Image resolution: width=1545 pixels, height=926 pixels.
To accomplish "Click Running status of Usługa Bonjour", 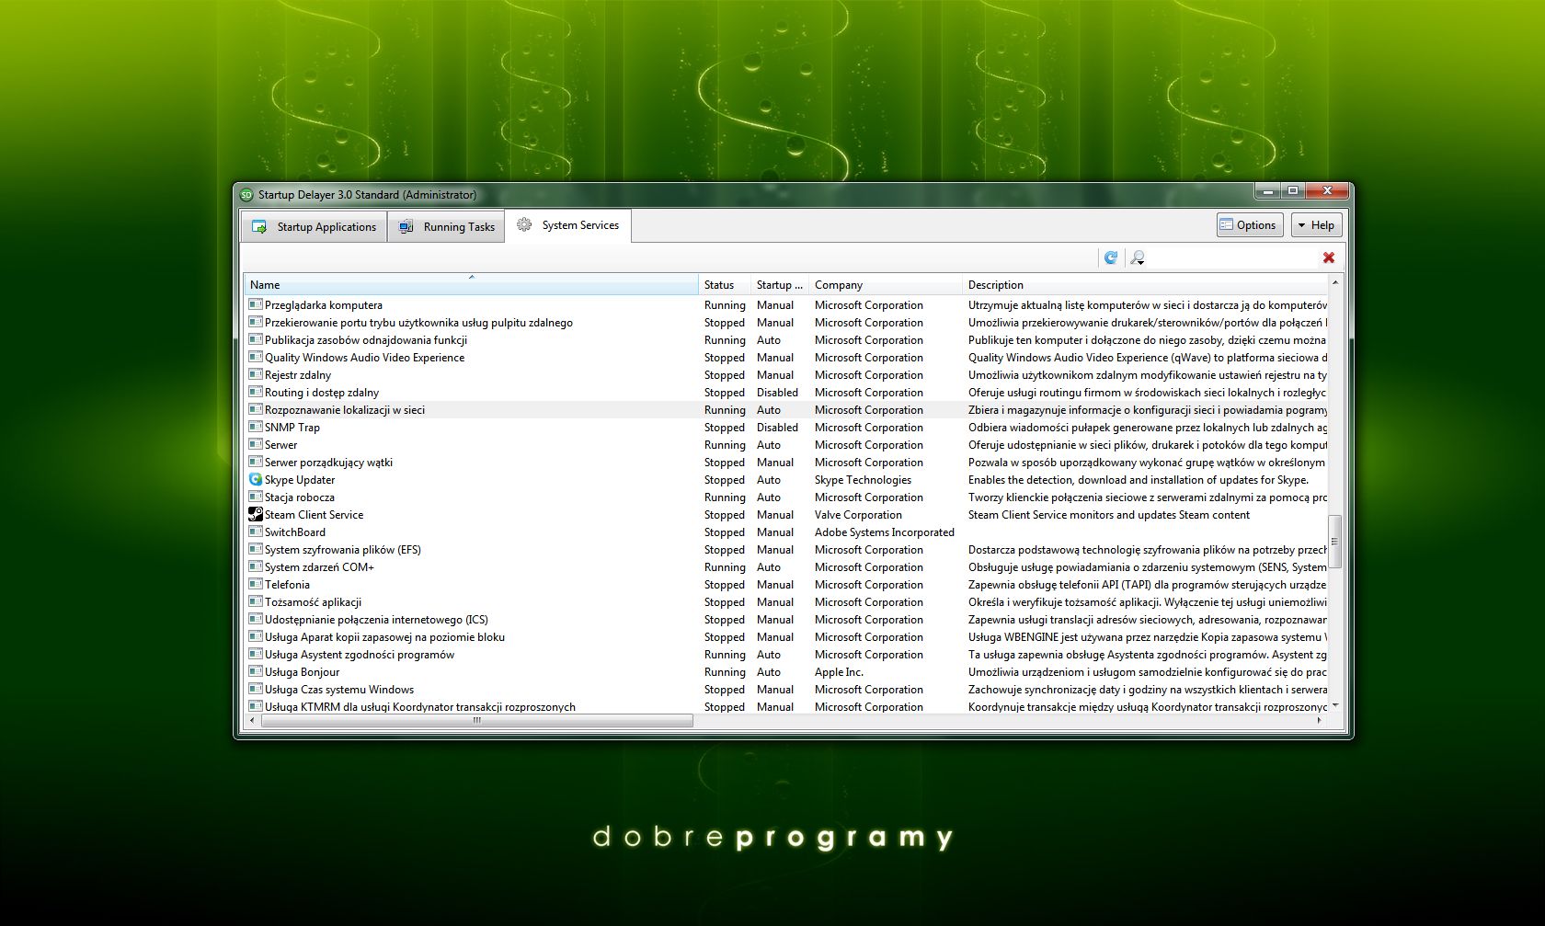I will 725,672.
